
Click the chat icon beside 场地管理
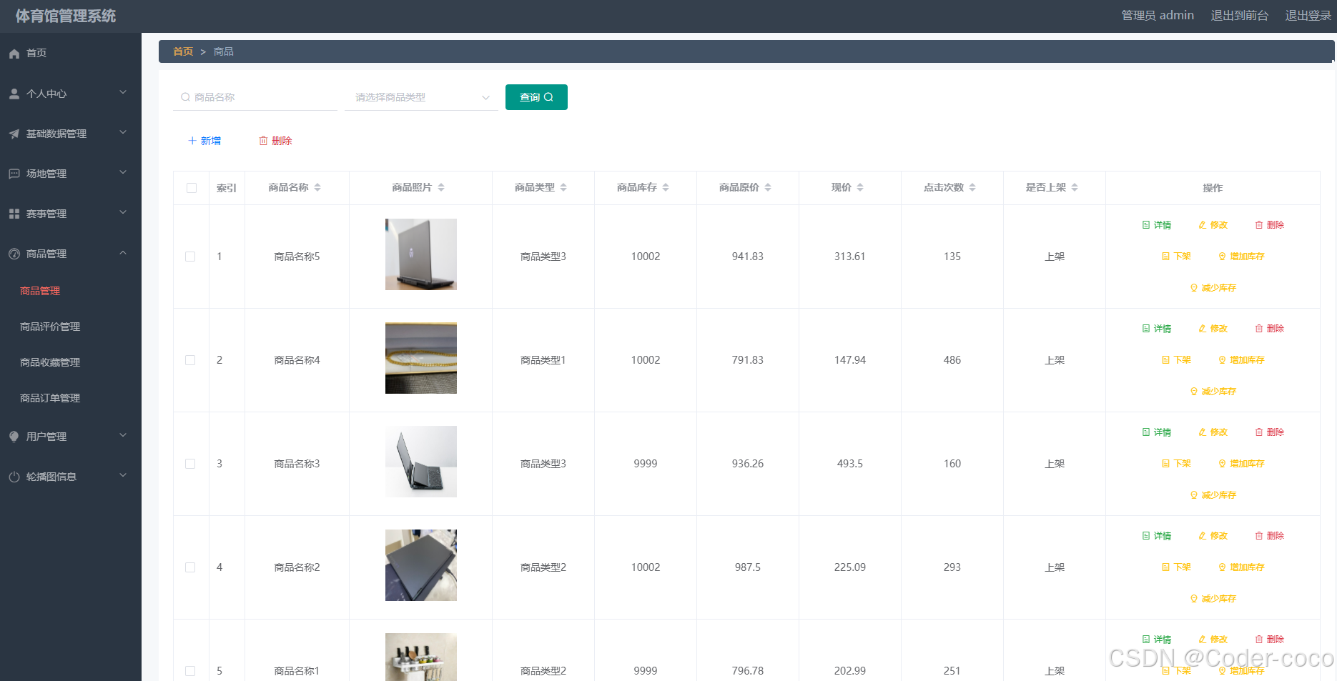coord(14,174)
